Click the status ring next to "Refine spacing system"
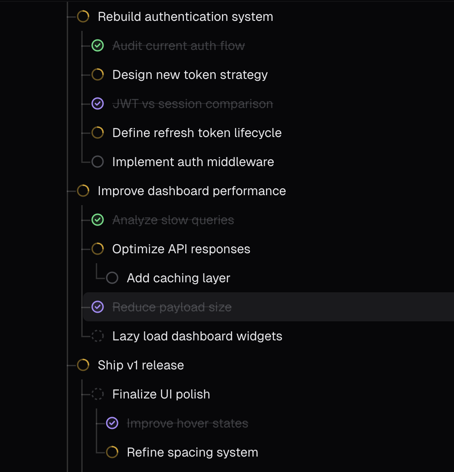This screenshot has width=454, height=472. [x=112, y=452]
